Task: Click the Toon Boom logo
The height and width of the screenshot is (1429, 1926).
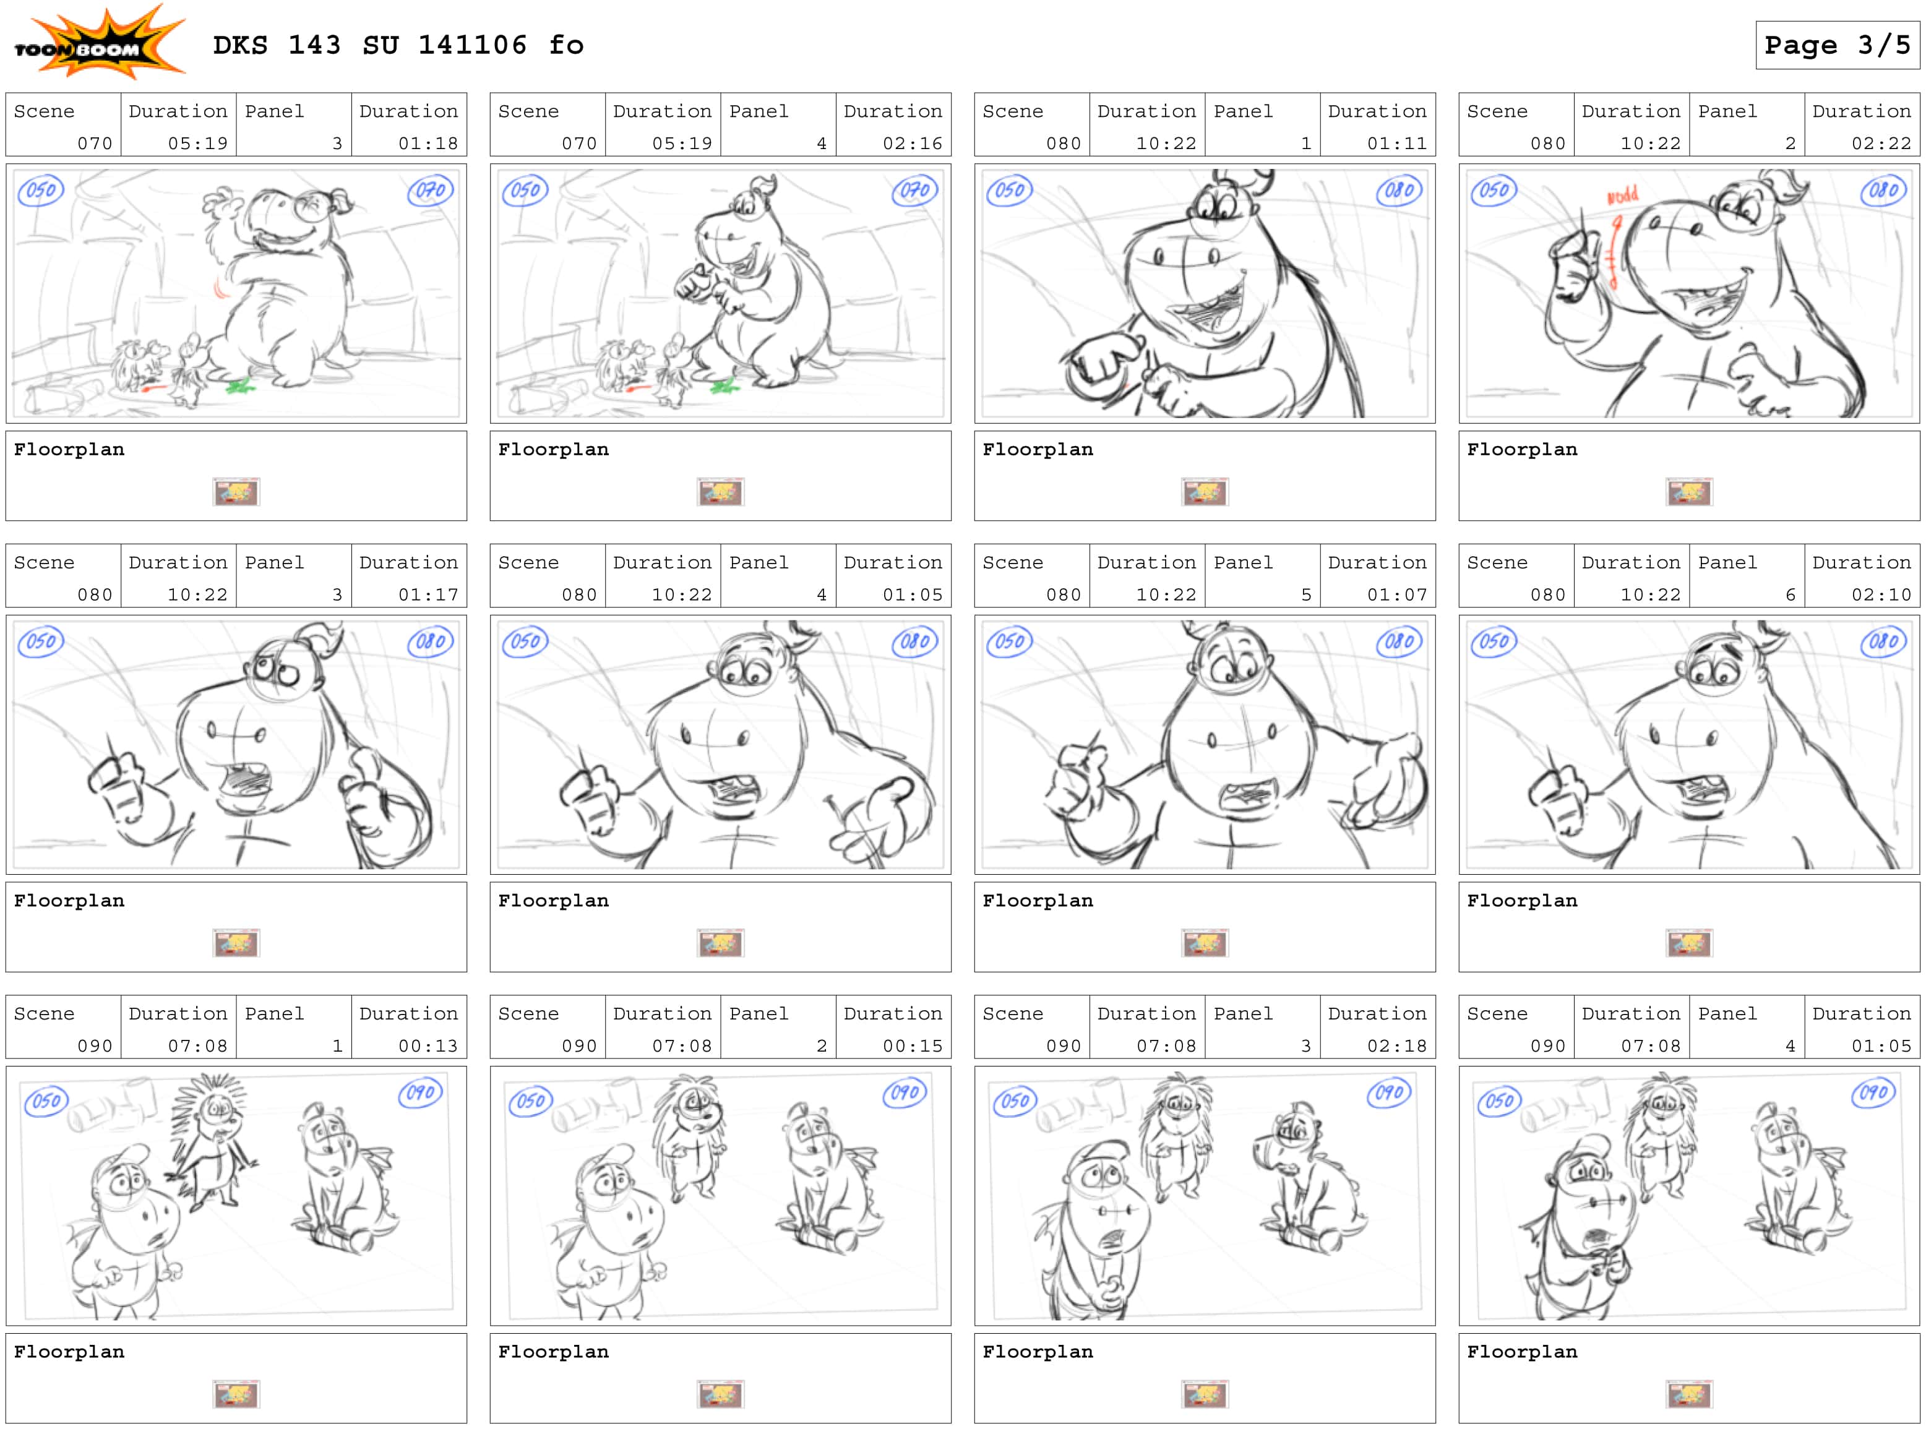Action: (x=100, y=41)
